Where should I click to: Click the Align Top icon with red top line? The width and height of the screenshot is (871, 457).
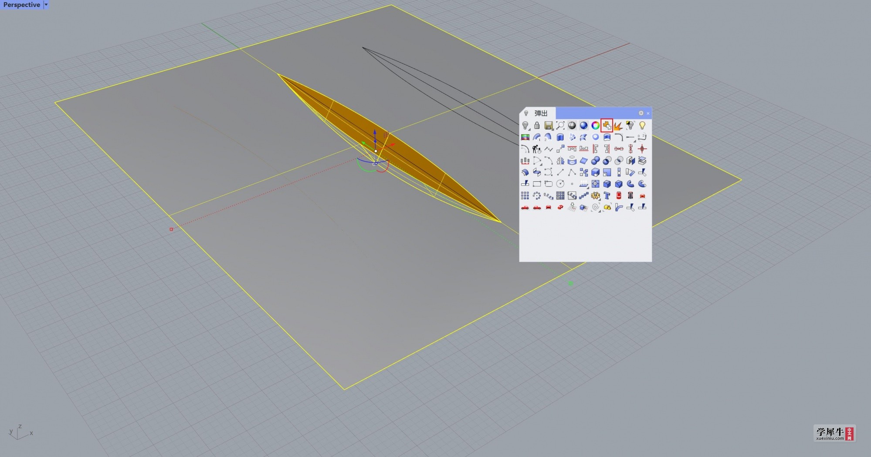tap(572, 149)
